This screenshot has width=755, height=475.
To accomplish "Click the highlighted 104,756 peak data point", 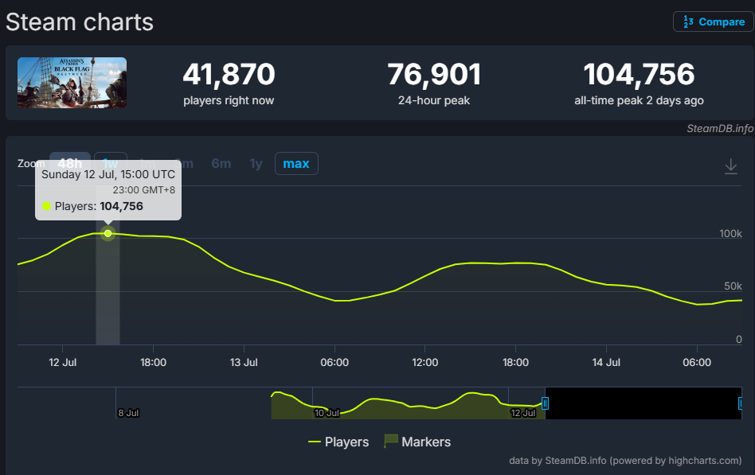I will click(108, 233).
